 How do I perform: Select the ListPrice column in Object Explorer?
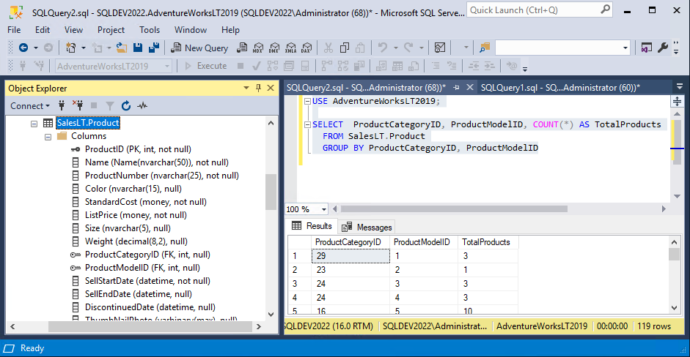click(136, 215)
